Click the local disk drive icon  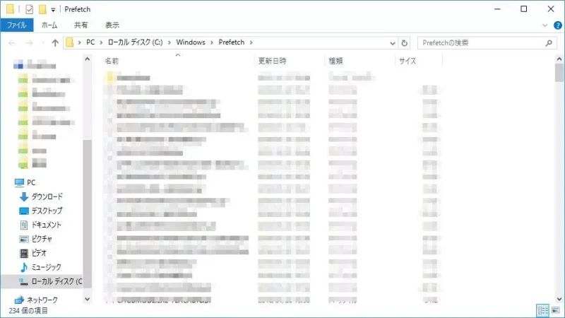(x=23, y=281)
